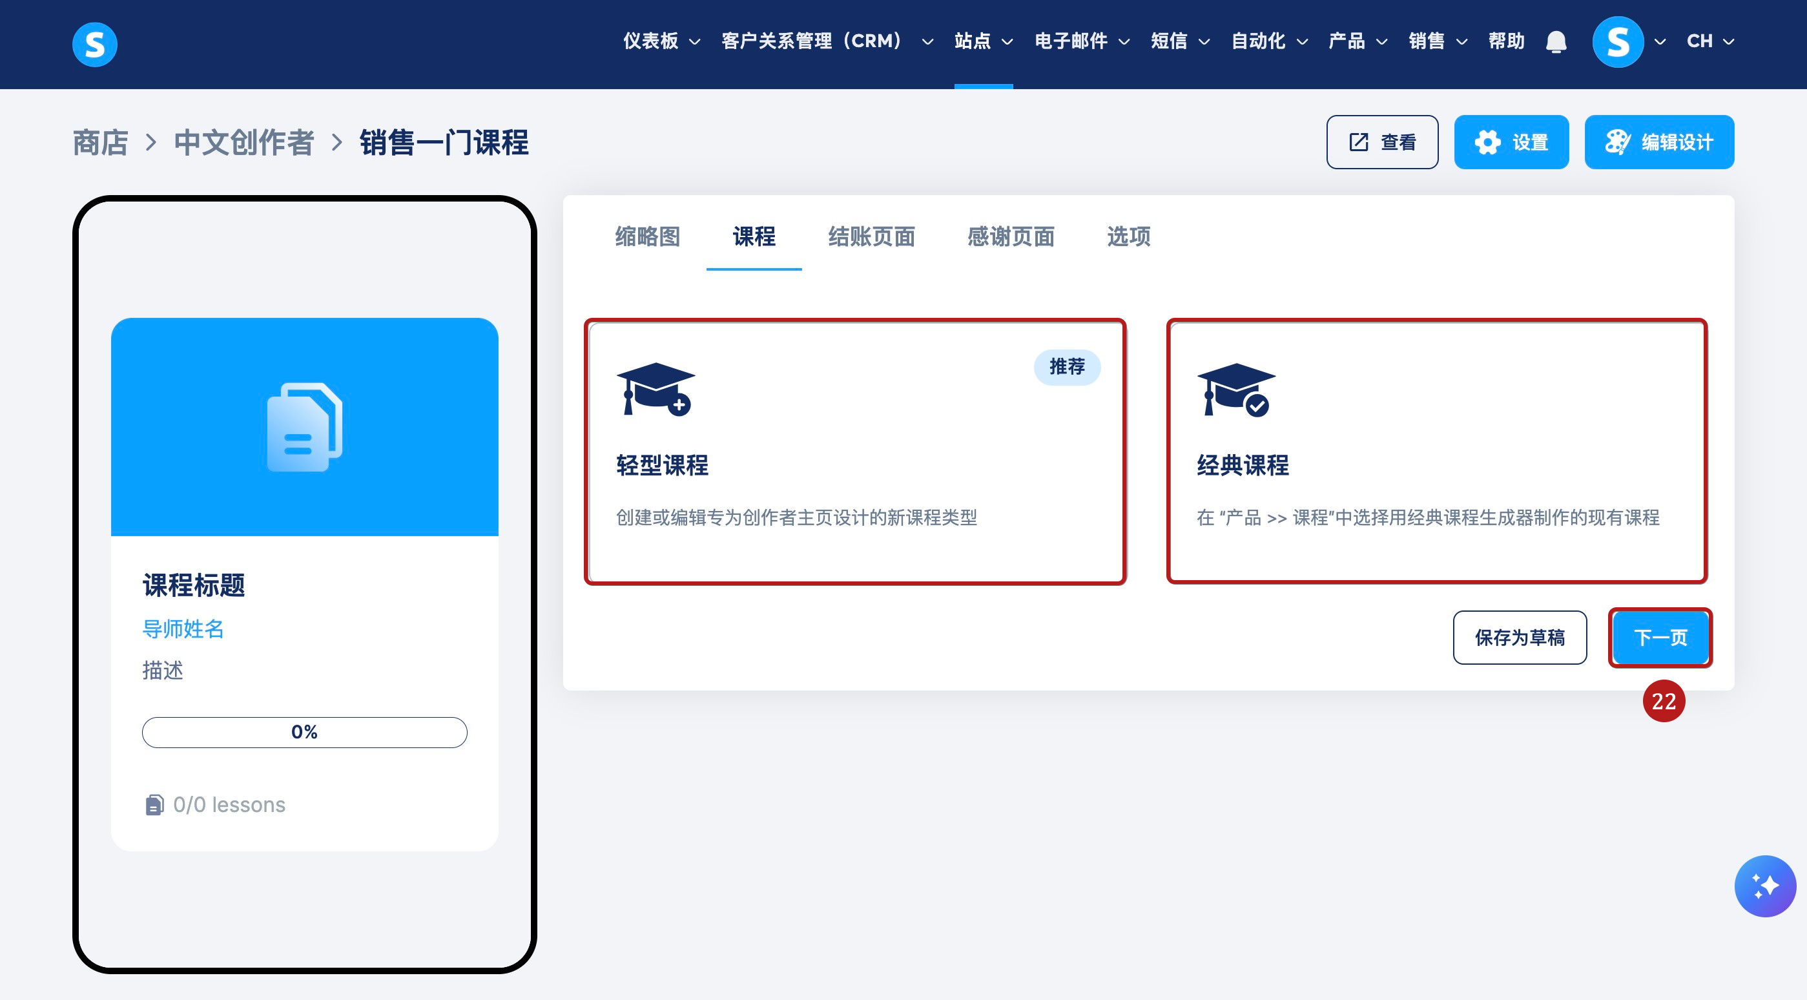Switch to the 缩略图 tab

[646, 236]
